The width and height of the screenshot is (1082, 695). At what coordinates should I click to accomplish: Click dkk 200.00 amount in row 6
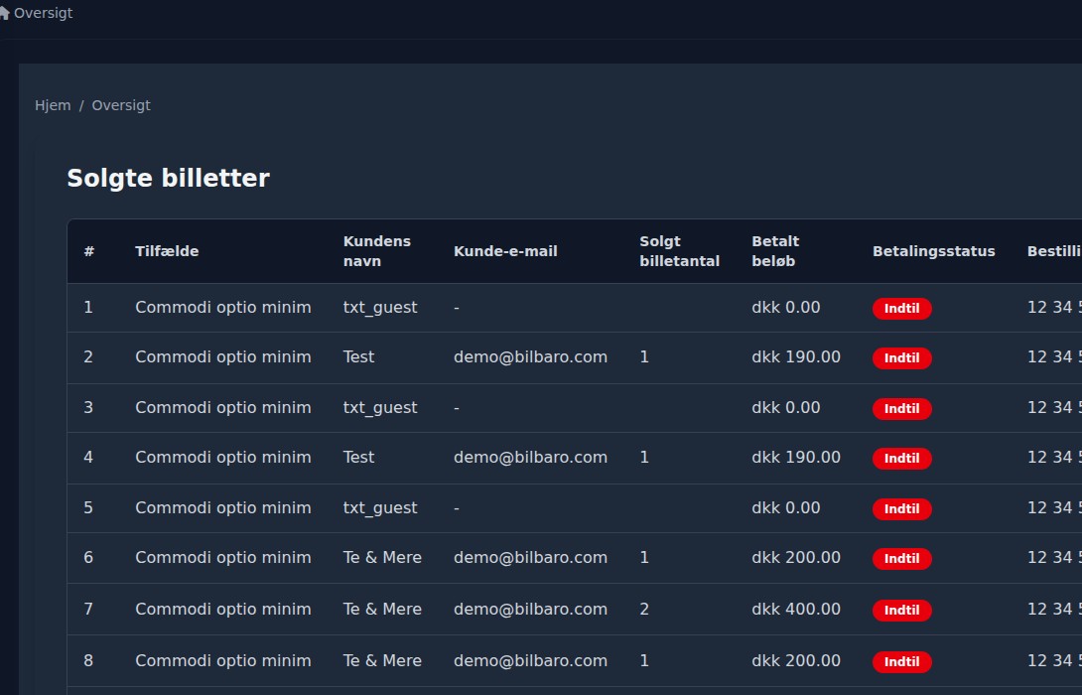(796, 557)
